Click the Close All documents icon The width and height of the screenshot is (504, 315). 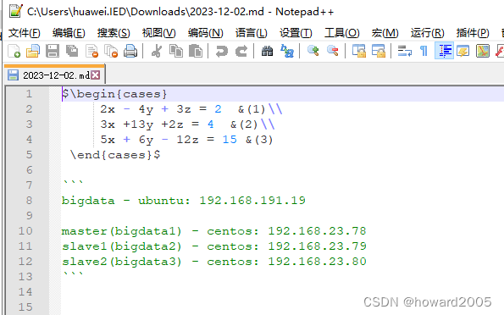[x=111, y=51]
